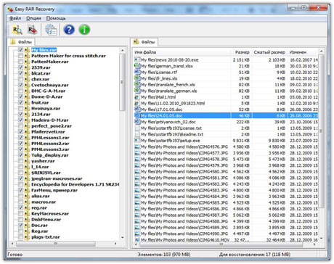Select the translate_french.xls file row
The width and height of the screenshot is (334, 264).
pos(226,85)
